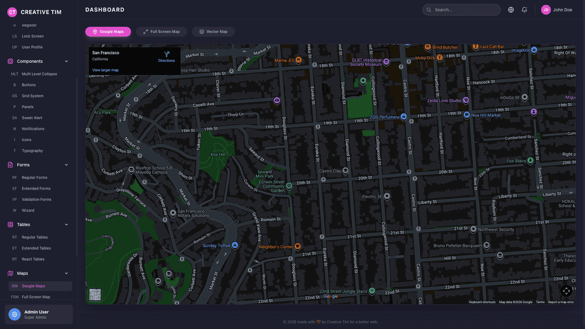Screen dimensions: 585x329
Task: Collapse the Tables section in the sidebar
Action: pos(66,224)
